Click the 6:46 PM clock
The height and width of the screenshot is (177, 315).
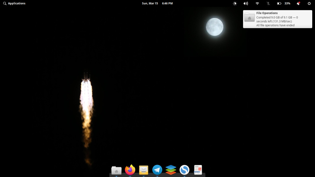(x=167, y=3)
